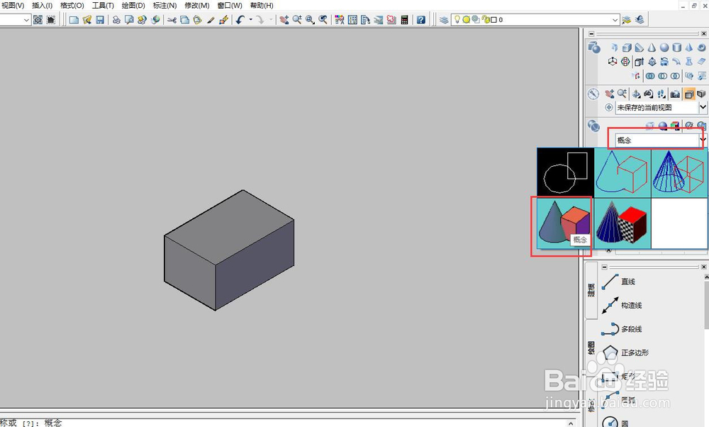Collapse the dashboard panel minus button
This screenshot has height=427, width=709.
[x=592, y=33]
